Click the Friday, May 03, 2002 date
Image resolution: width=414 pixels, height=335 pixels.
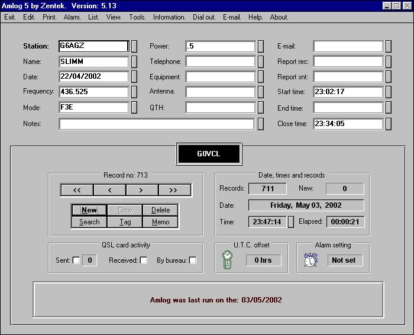click(306, 205)
